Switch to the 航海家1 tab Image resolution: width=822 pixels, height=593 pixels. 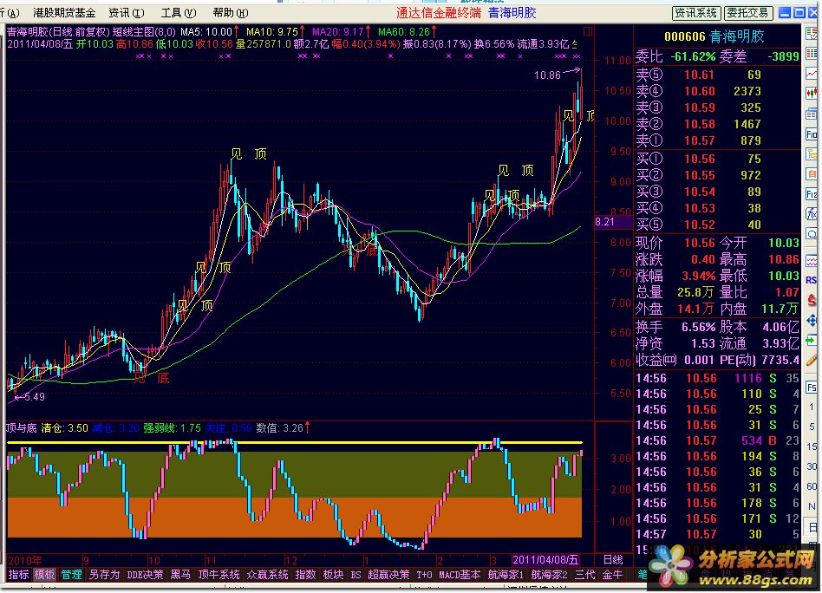click(x=506, y=575)
